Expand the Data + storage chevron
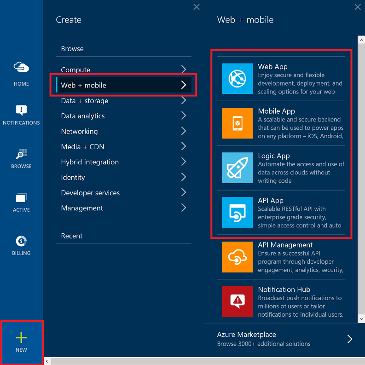365x365 pixels. click(184, 100)
